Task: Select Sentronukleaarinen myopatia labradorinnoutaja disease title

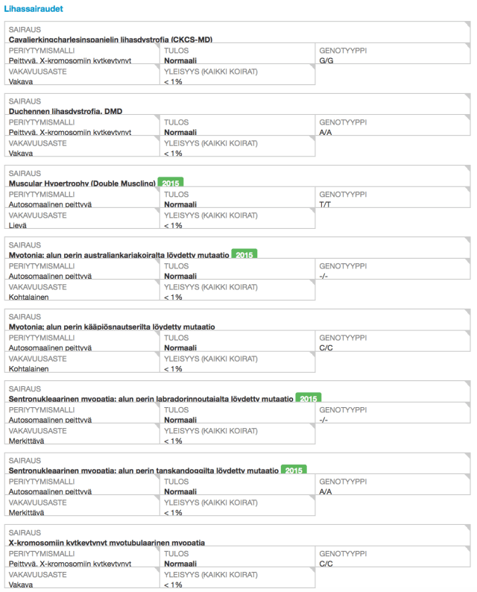Action: pyautogui.click(x=150, y=398)
